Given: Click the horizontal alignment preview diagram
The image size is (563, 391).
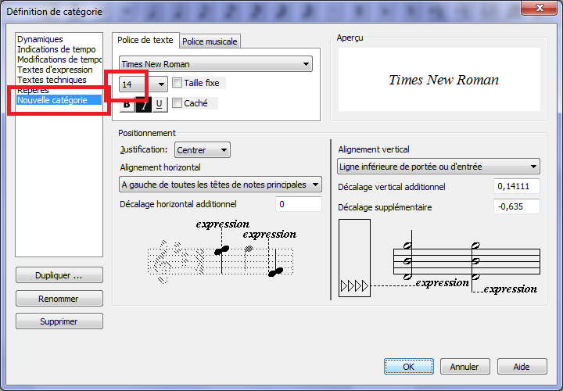Looking at the screenshot, I should coord(221,250).
